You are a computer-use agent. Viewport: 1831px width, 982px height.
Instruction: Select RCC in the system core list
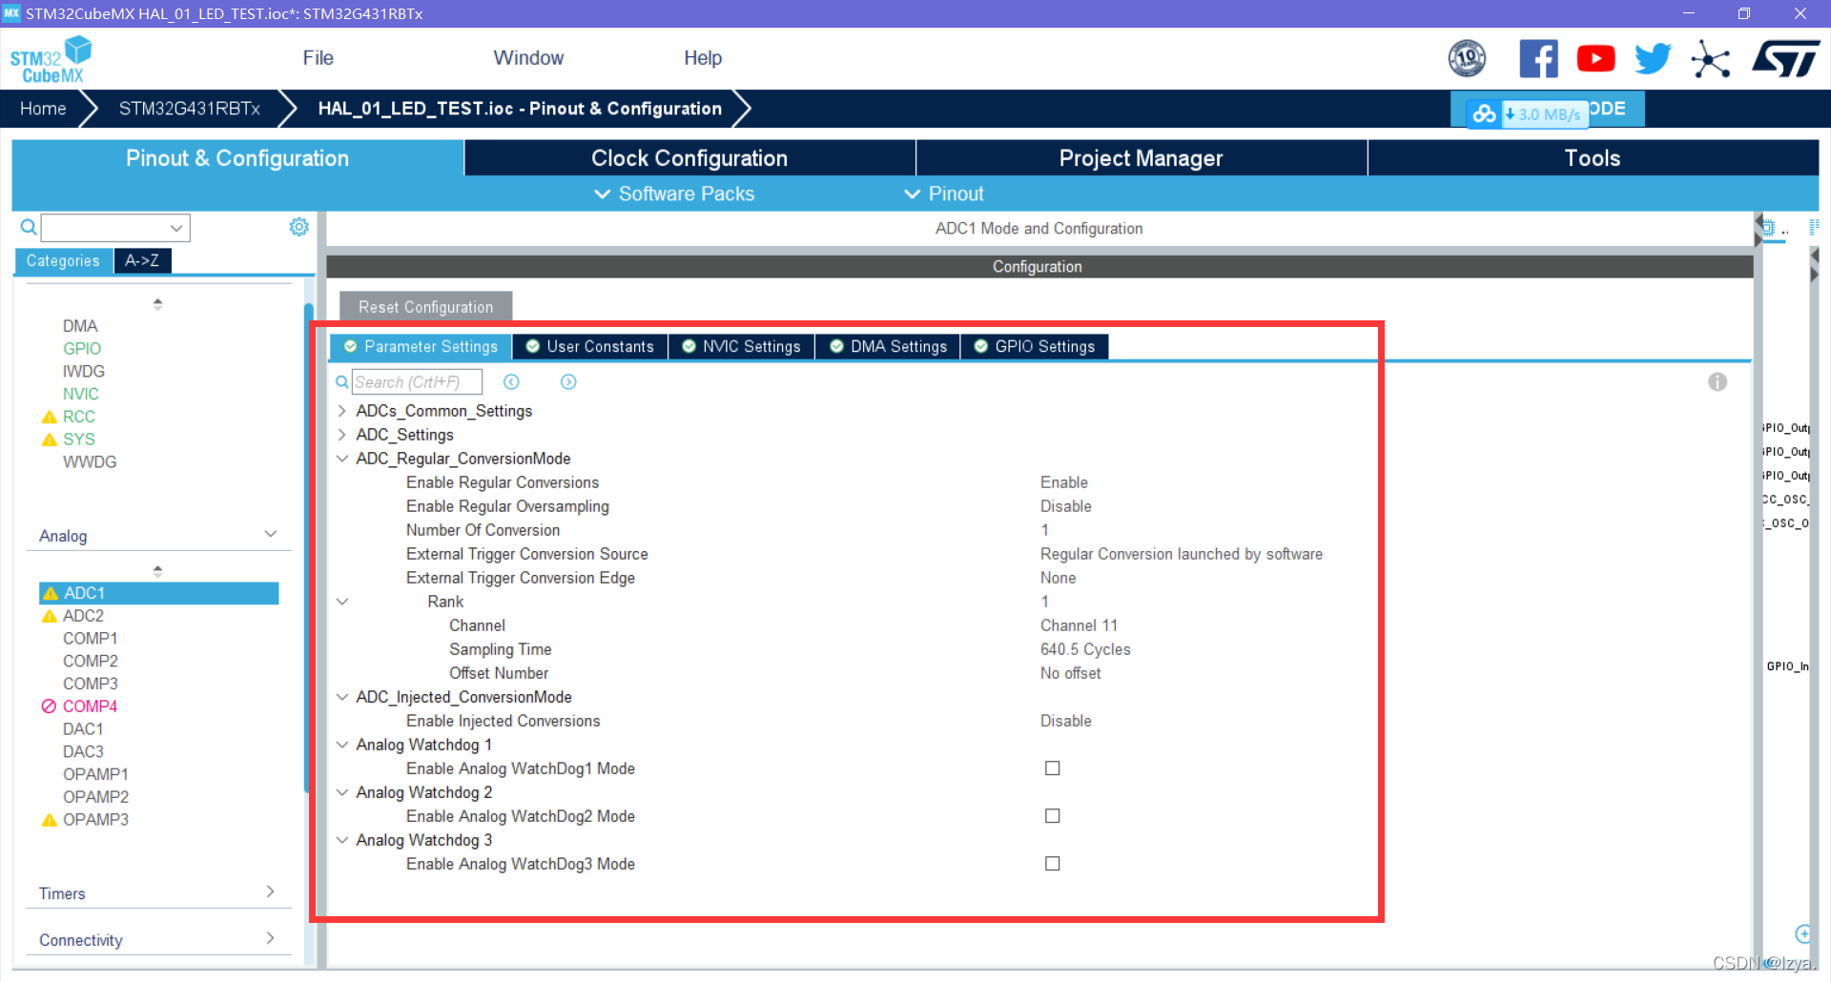[79, 417]
